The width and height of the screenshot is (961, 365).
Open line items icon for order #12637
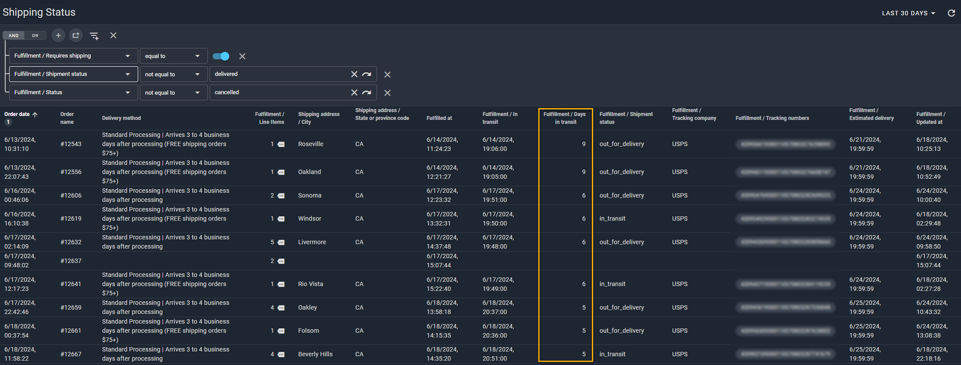(x=281, y=261)
